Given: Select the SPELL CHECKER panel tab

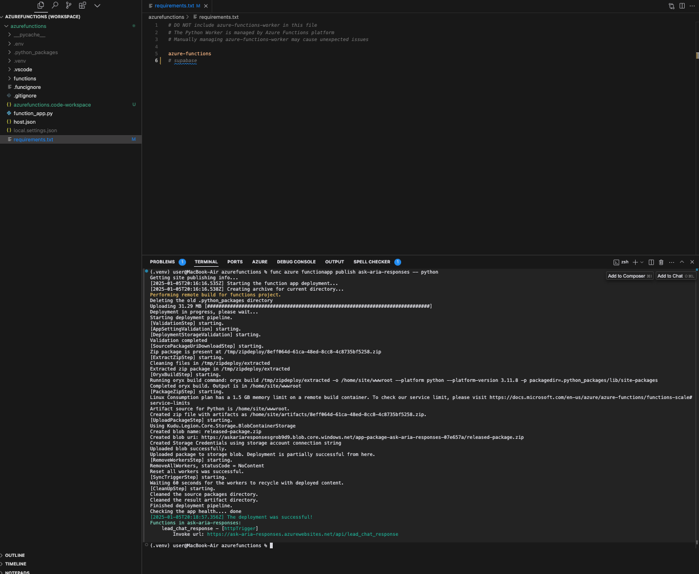Looking at the screenshot, I should coord(371,262).
